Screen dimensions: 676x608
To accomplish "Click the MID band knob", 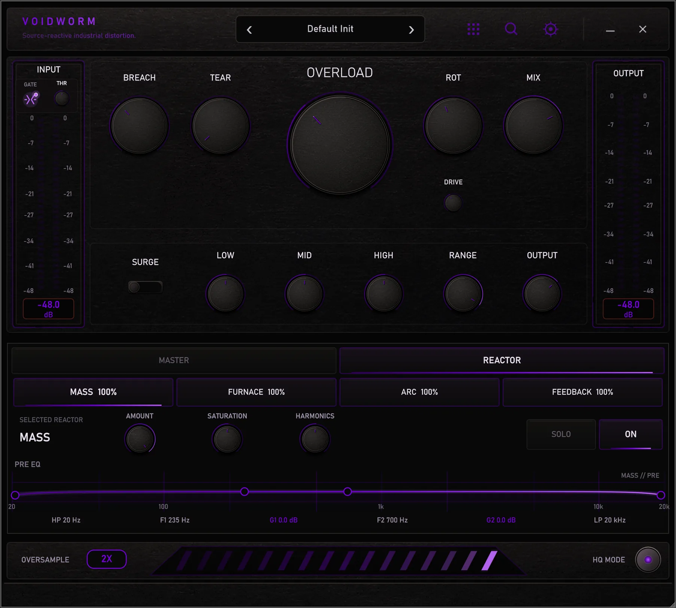I will (x=305, y=294).
